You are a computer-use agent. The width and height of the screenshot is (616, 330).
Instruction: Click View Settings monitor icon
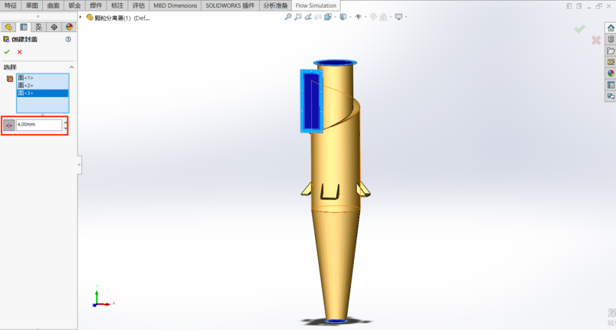click(399, 17)
